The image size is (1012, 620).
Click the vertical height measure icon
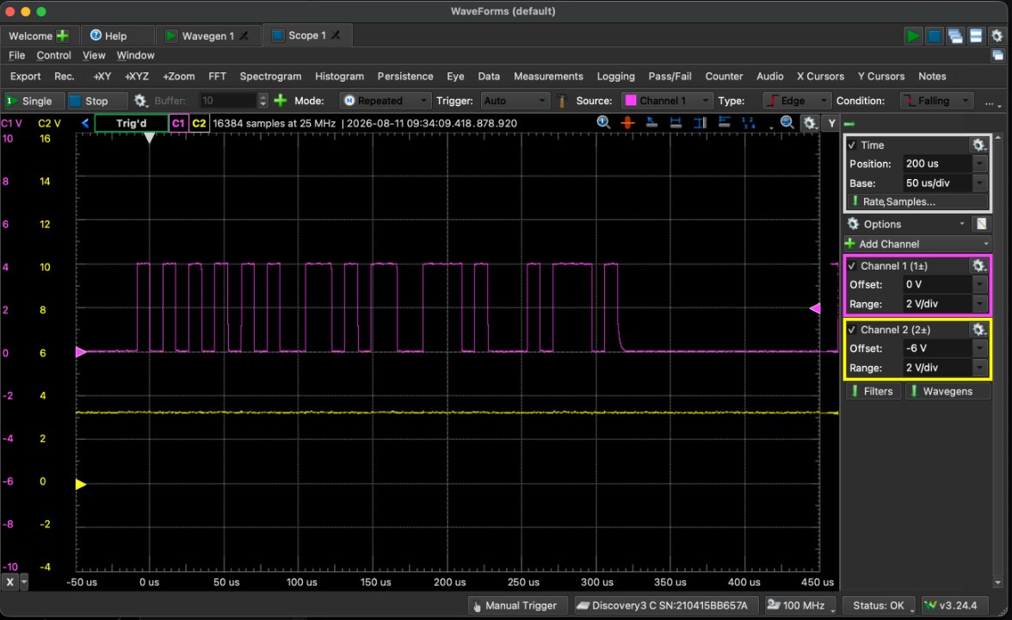700,122
